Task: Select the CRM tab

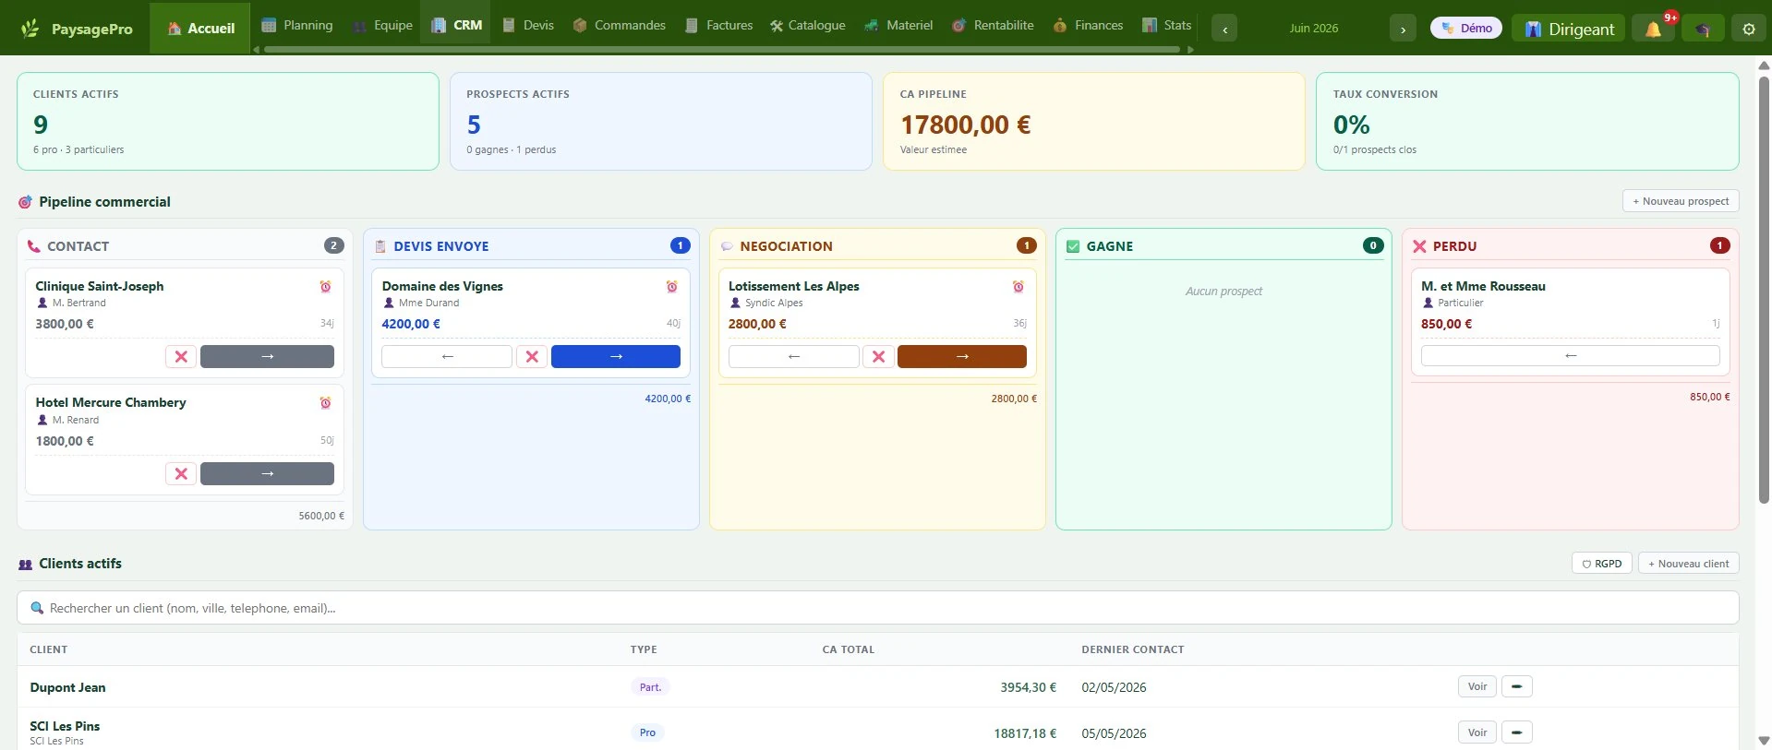Action: pos(456,25)
